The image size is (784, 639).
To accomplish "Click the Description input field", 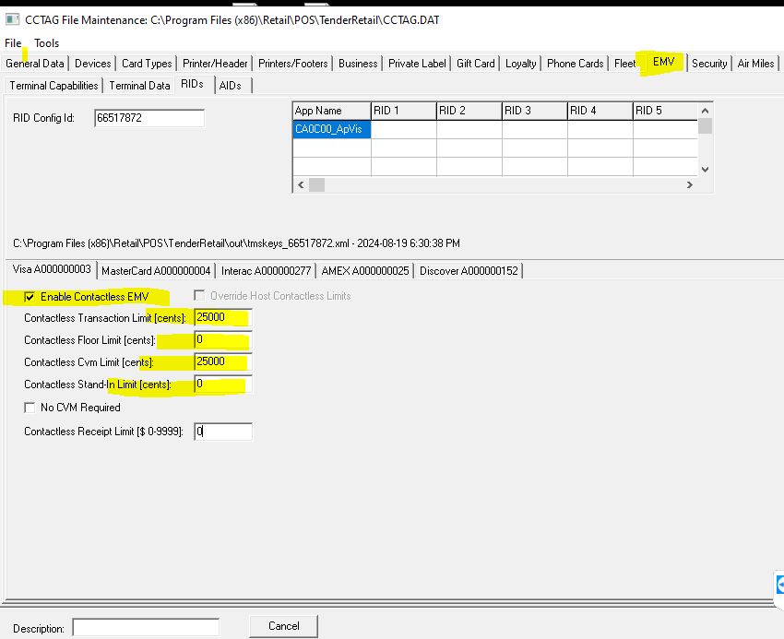I will point(146,628).
